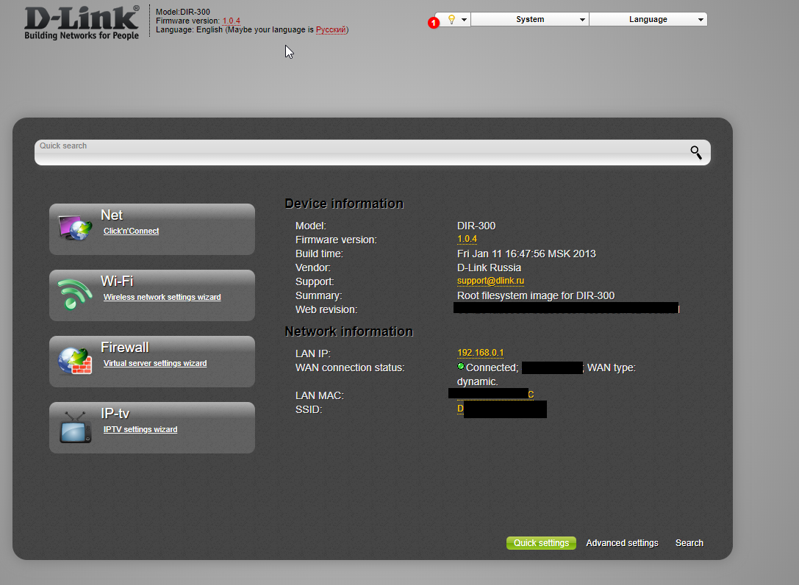
Task: Click the D-Link logo
Action: [x=82, y=23]
